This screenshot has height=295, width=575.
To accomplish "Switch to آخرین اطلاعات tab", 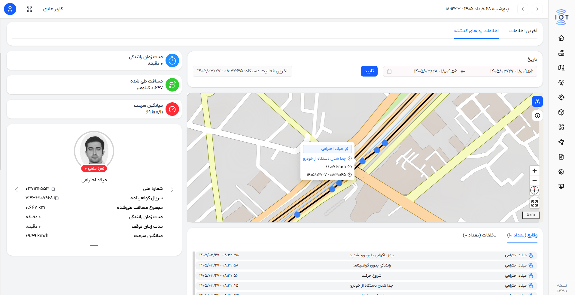I will tap(523, 31).
